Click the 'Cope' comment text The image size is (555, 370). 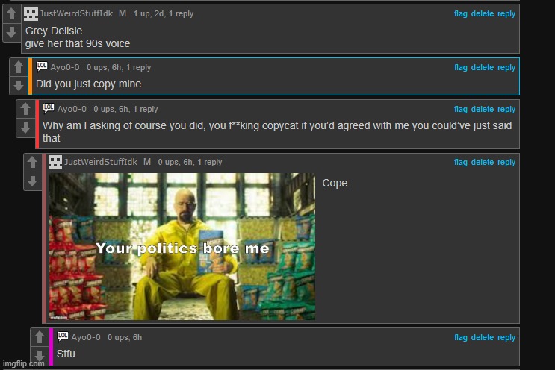click(x=335, y=184)
